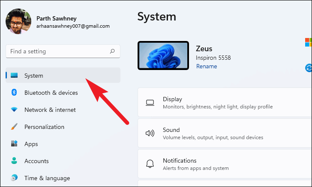This screenshot has width=312, height=187.
Task: Click the Find a setting search box
Action: 63,51
